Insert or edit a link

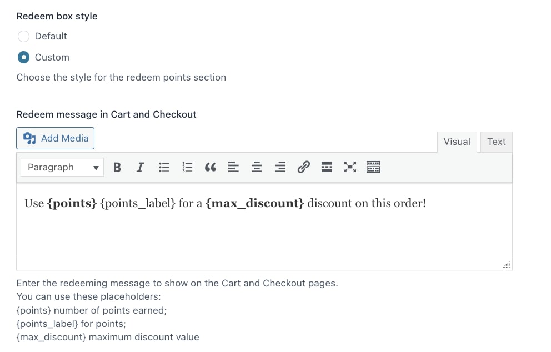[304, 167]
